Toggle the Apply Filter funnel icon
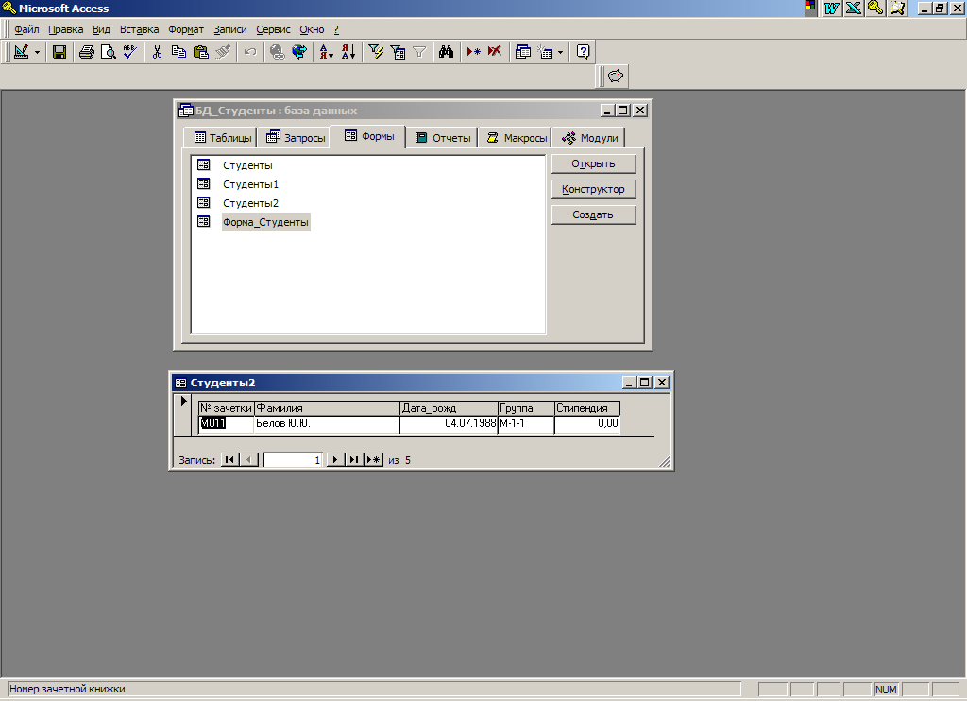The height and width of the screenshot is (701, 967). [x=419, y=52]
